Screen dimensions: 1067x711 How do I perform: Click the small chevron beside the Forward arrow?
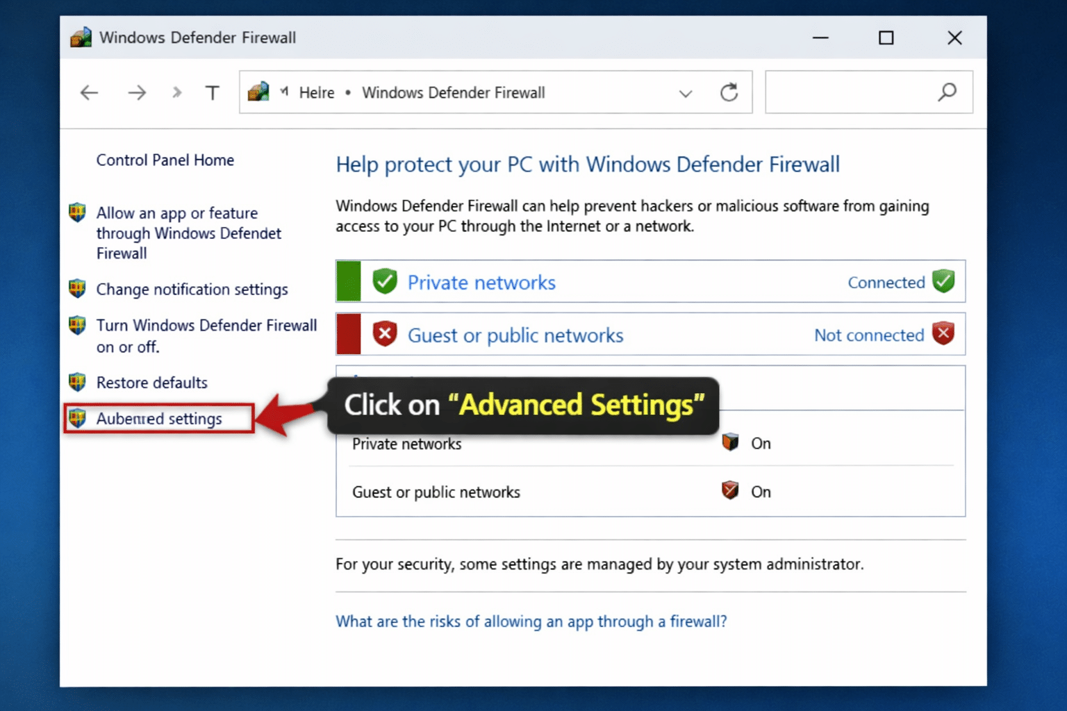[x=176, y=92]
